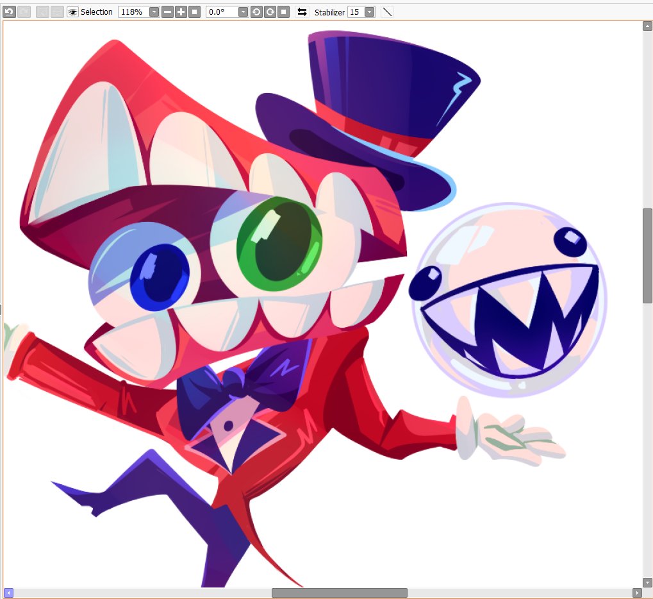
Task: Click the disabled invert selection button
Action: tap(57, 12)
